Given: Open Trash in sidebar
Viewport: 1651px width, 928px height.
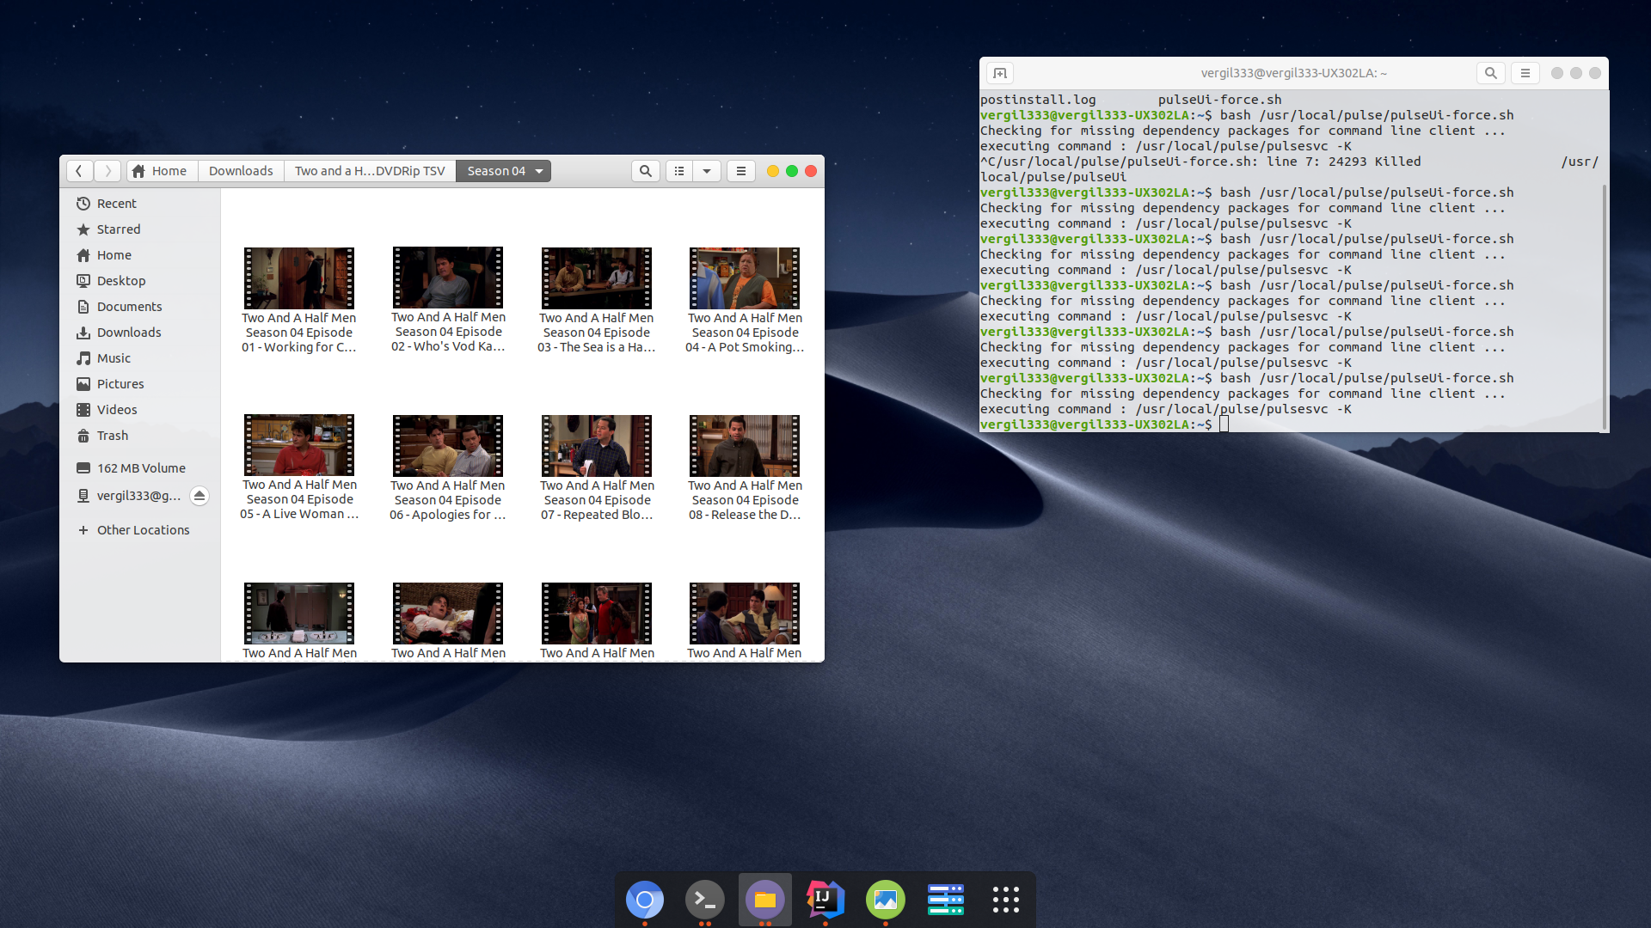Looking at the screenshot, I should click(140, 436).
